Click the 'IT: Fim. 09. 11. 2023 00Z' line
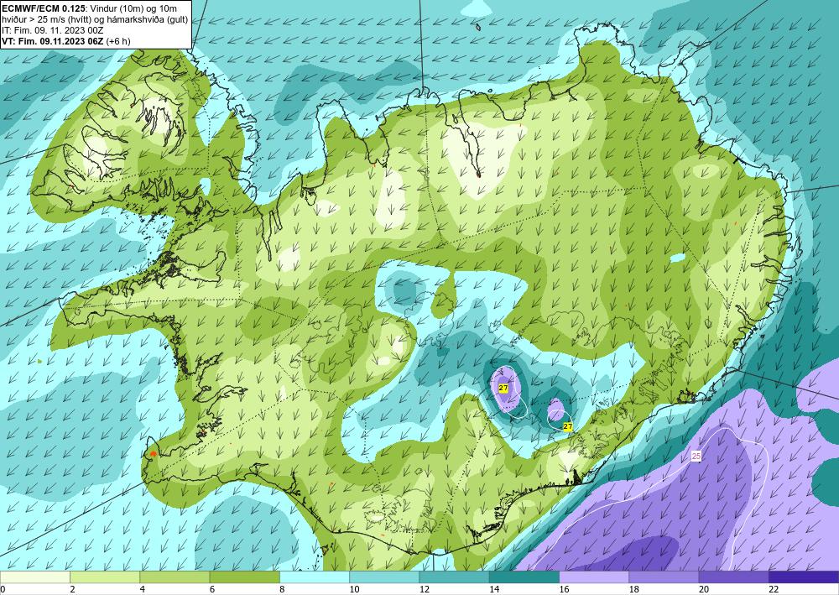The image size is (839, 595). point(52,30)
